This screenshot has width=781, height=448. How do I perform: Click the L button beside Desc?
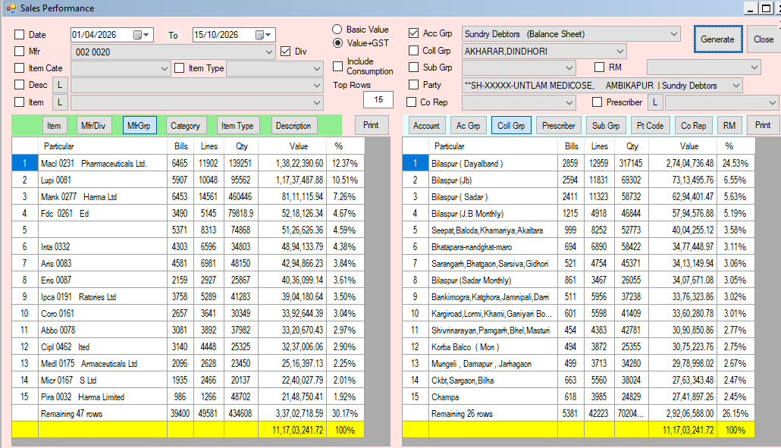[x=60, y=85]
